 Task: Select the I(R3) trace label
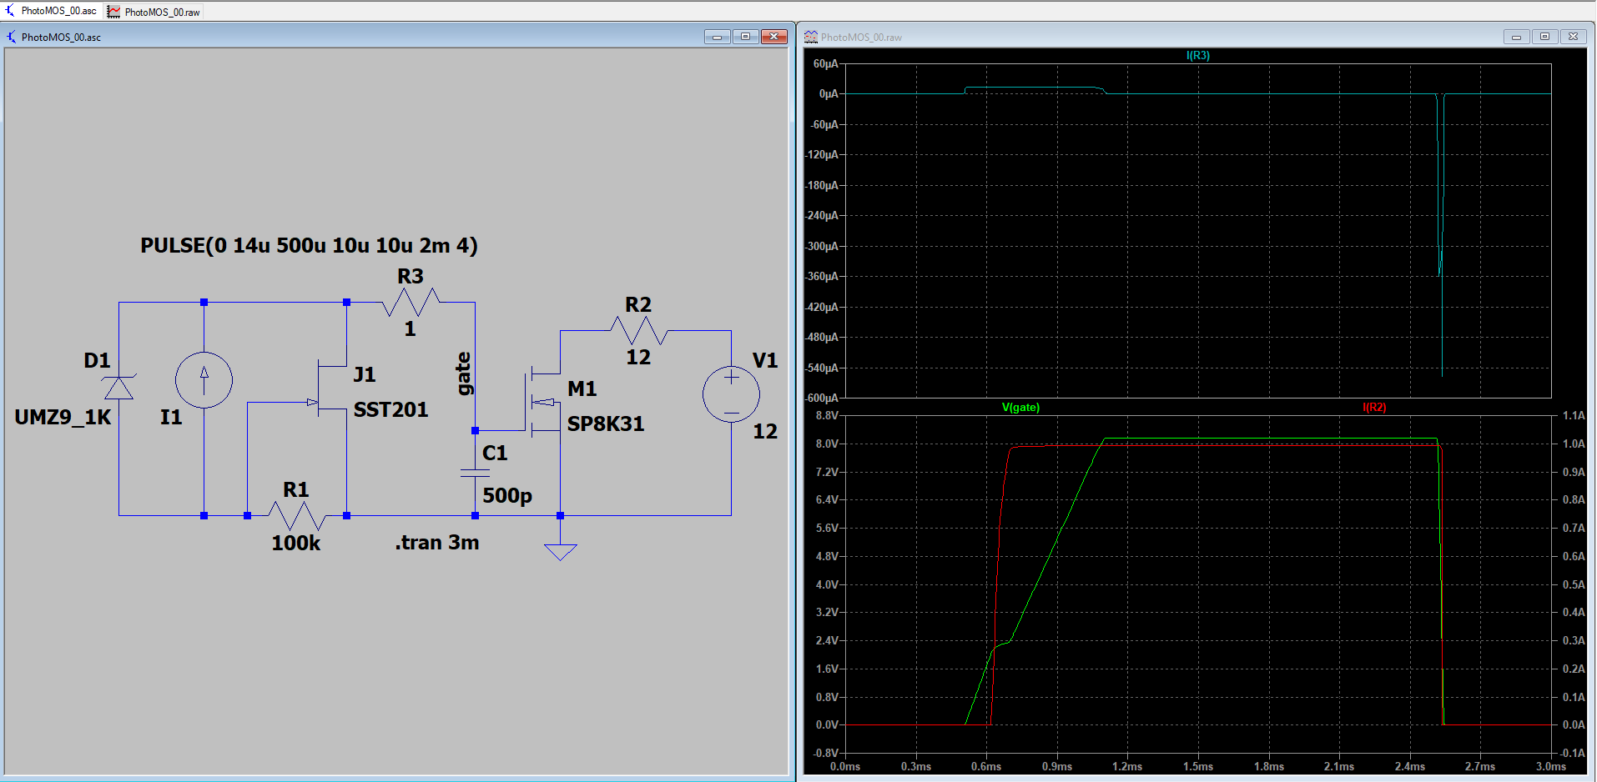click(x=1197, y=55)
